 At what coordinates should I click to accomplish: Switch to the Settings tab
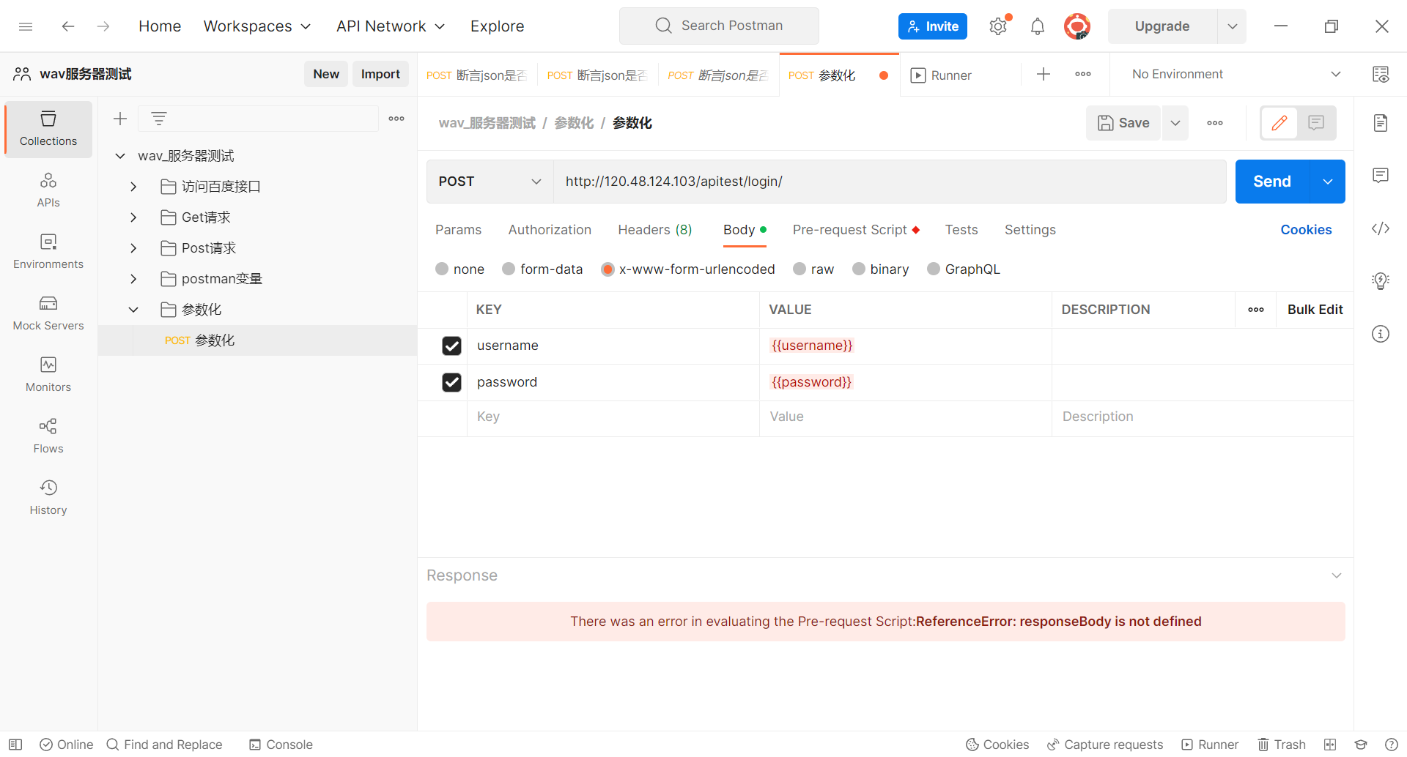pyautogui.click(x=1030, y=230)
